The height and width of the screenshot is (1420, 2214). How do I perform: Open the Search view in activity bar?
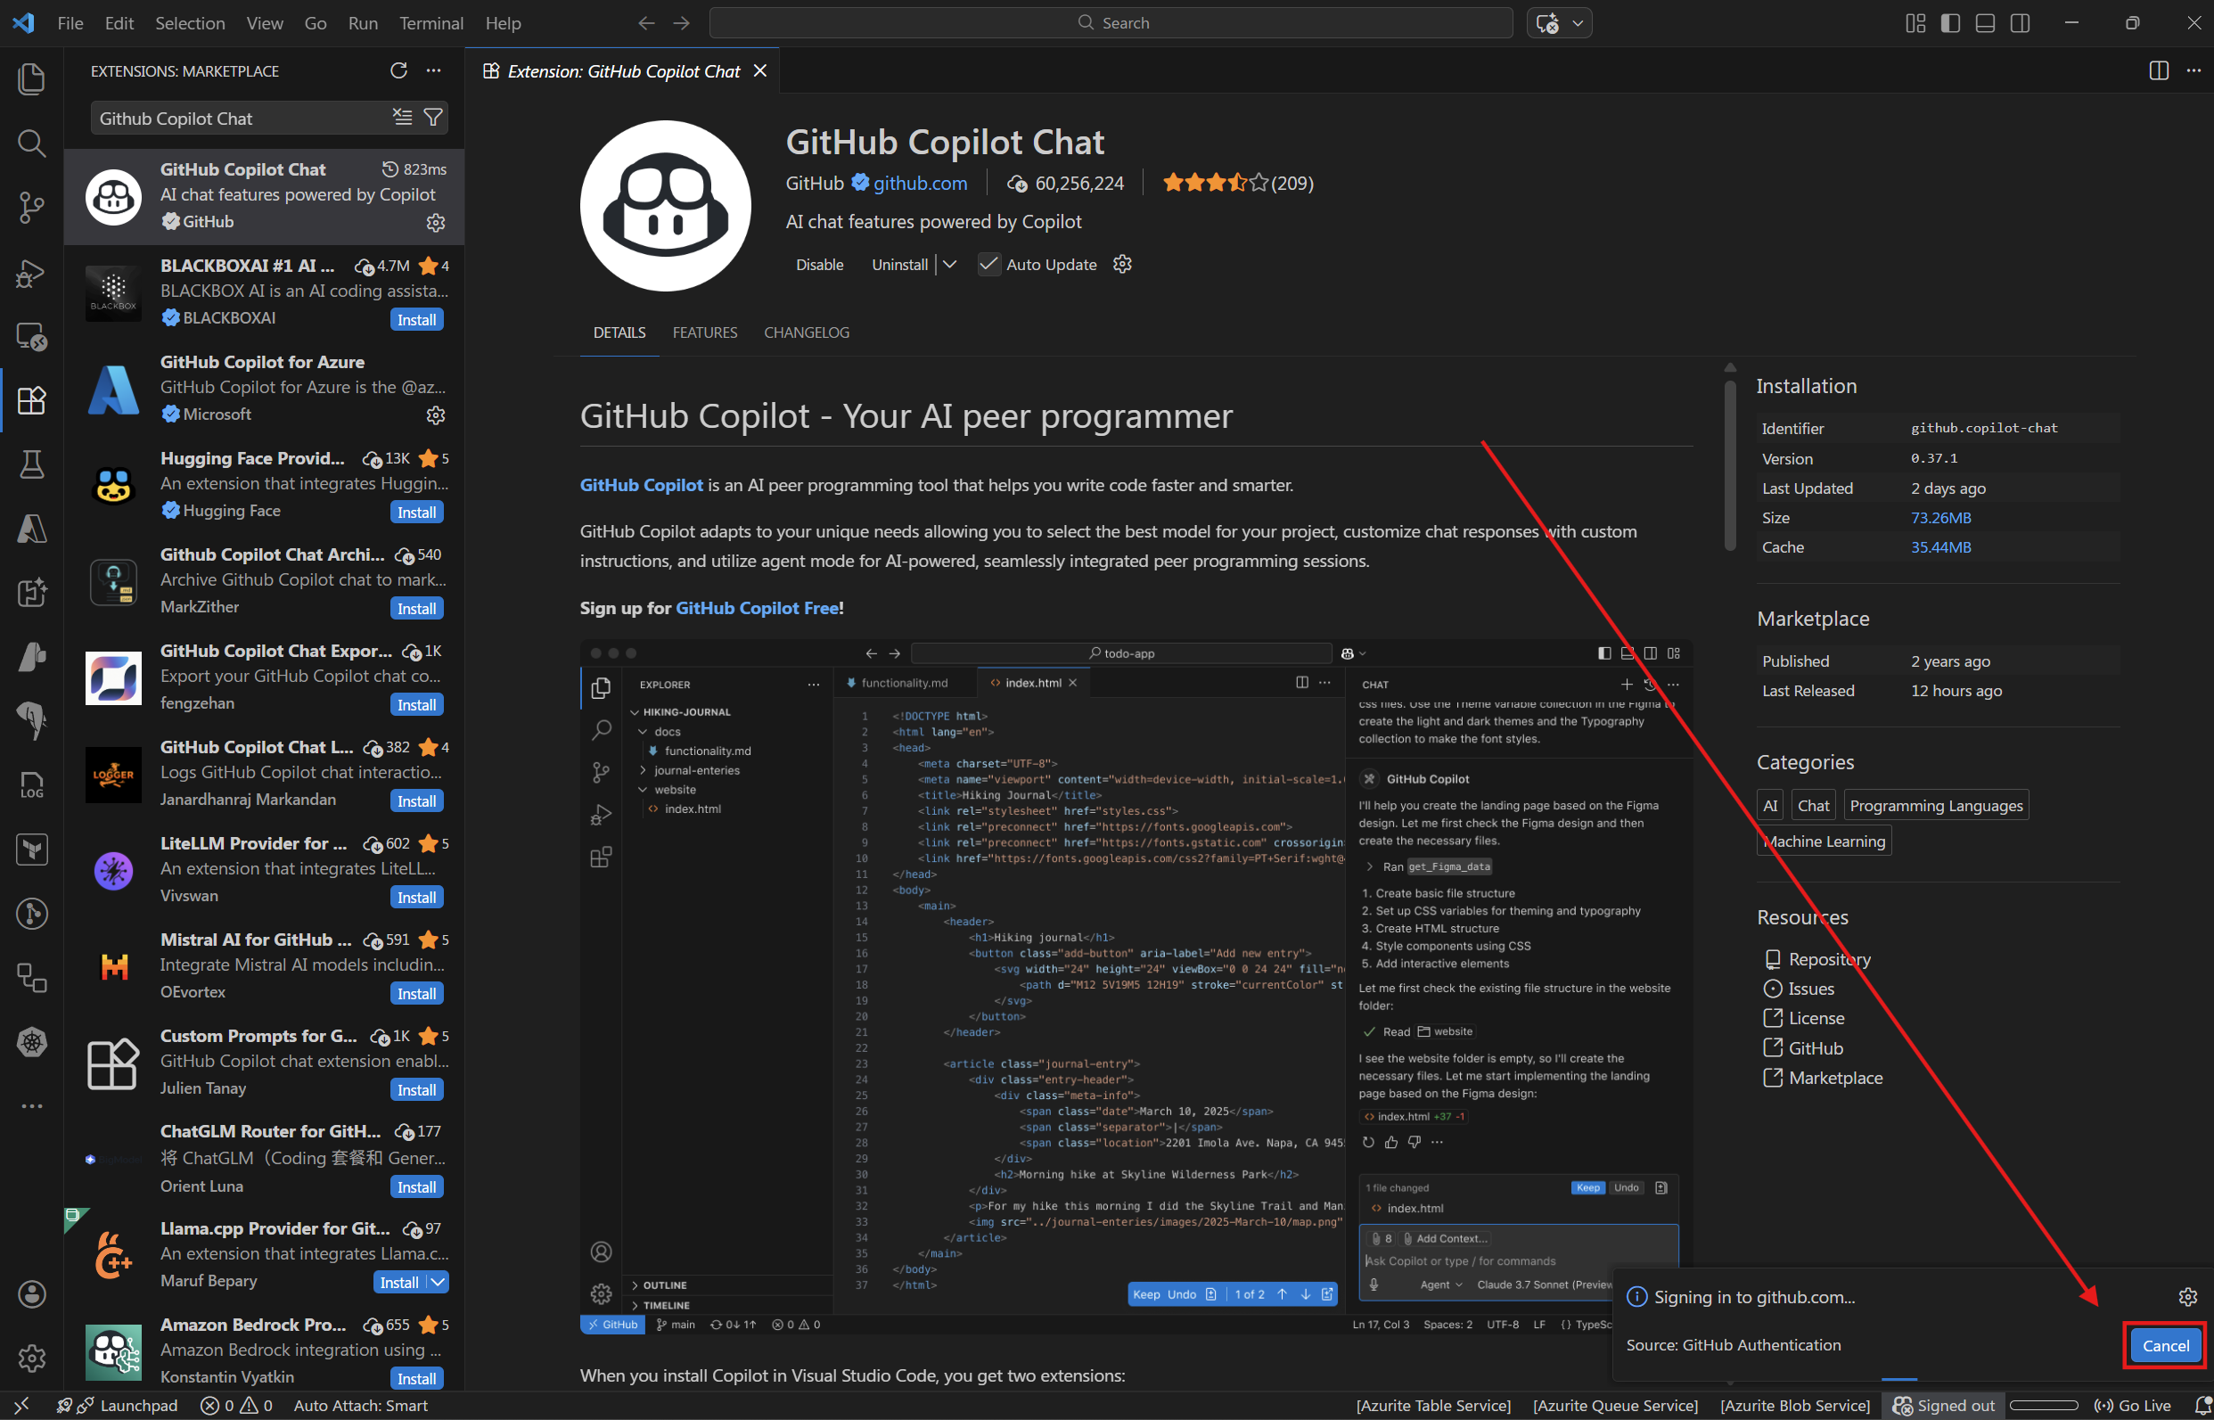coord(31,143)
